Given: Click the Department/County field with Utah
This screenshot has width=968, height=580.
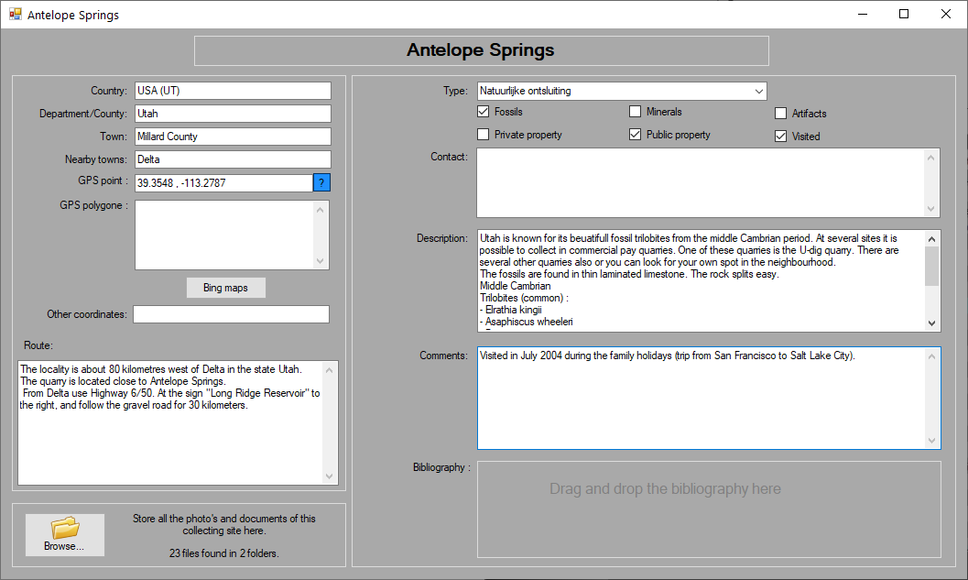Looking at the screenshot, I should coord(233,114).
